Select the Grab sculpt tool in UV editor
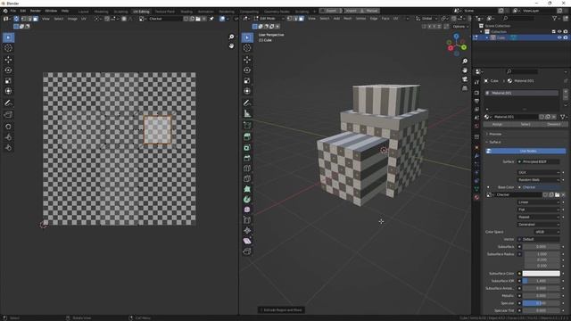Image resolution: width=571 pixels, height=321 pixels. point(8,127)
